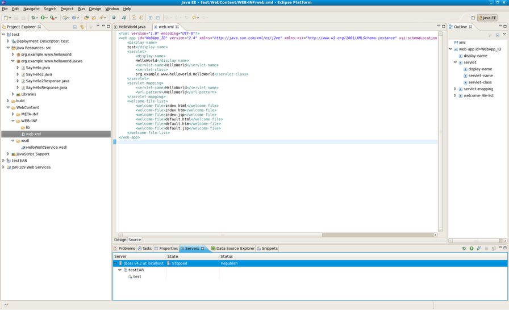Collapse the WebContent folder
The width and height of the screenshot is (509, 310).
pyautogui.click(x=8, y=107)
